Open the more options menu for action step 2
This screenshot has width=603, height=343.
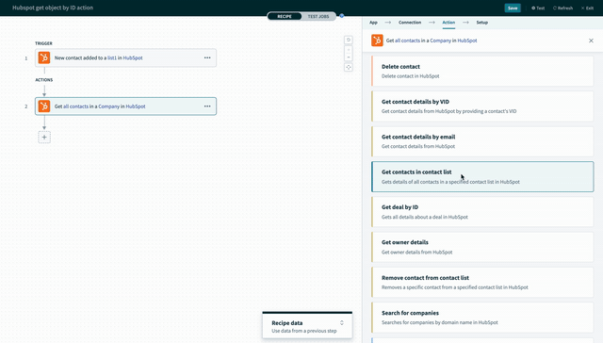207,106
